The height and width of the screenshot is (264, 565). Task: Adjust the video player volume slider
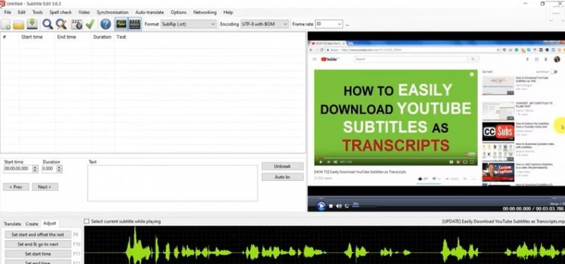click(364, 206)
